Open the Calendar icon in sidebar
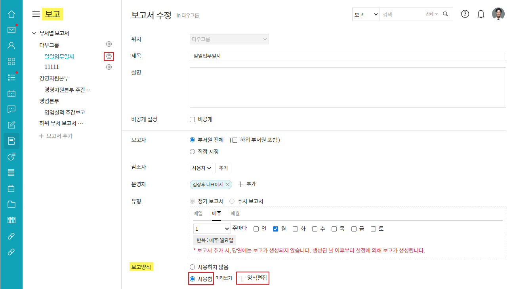The image size is (515, 289). point(11,94)
